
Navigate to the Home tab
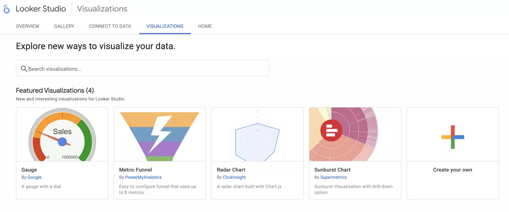205,26
